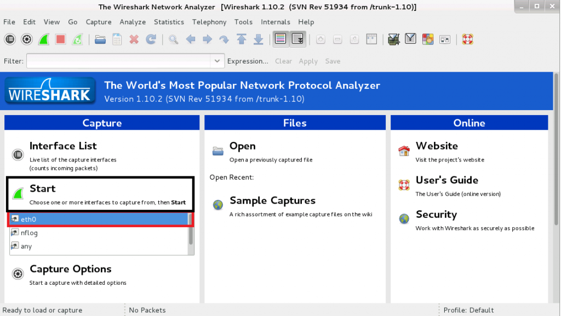Image resolution: width=561 pixels, height=316 pixels.
Task: Open the View menu
Action: click(52, 22)
